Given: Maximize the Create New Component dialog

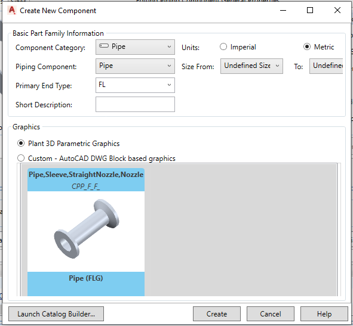Looking at the screenshot, I should (x=310, y=10).
